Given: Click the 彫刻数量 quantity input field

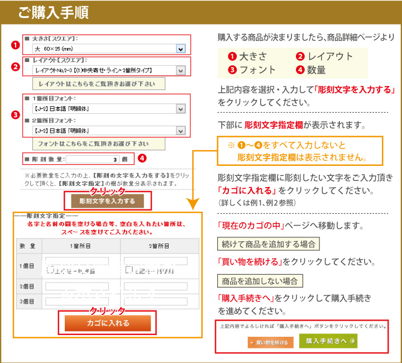Looking at the screenshot, I should click(x=93, y=159).
